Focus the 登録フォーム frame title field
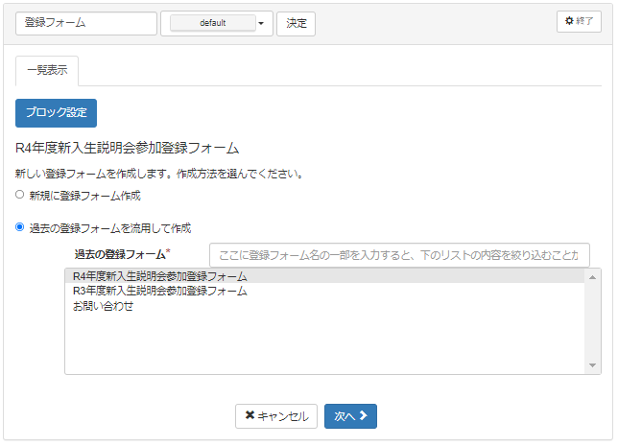This screenshot has width=618, height=446. [x=85, y=23]
